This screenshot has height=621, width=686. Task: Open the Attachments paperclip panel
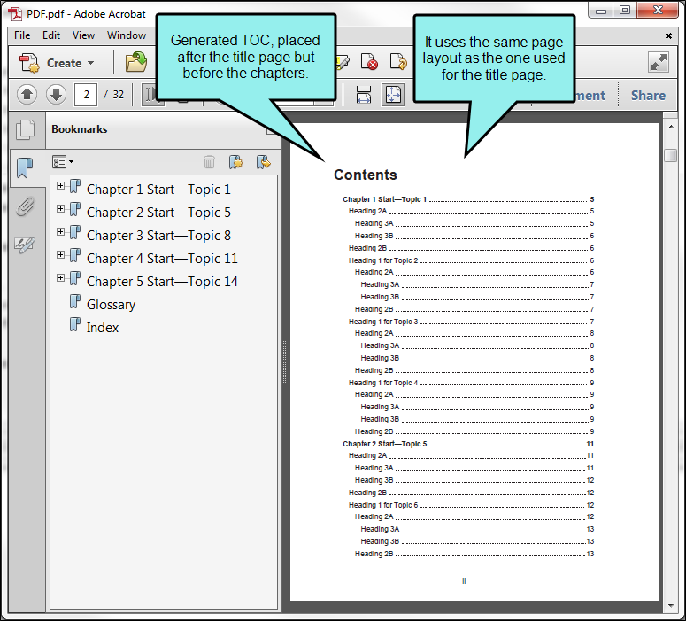click(x=25, y=206)
